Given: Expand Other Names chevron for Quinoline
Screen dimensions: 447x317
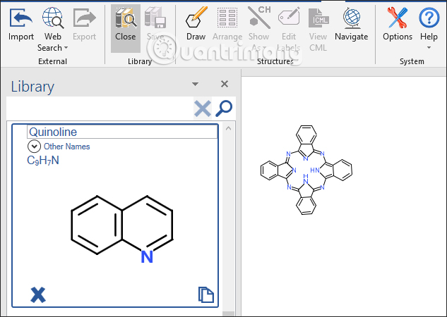Looking at the screenshot, I should click(x=34, y=147).
